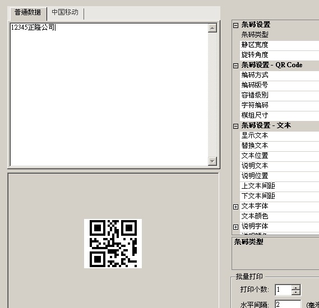Click the 水平间隔 input field

(x=288, y=305)
